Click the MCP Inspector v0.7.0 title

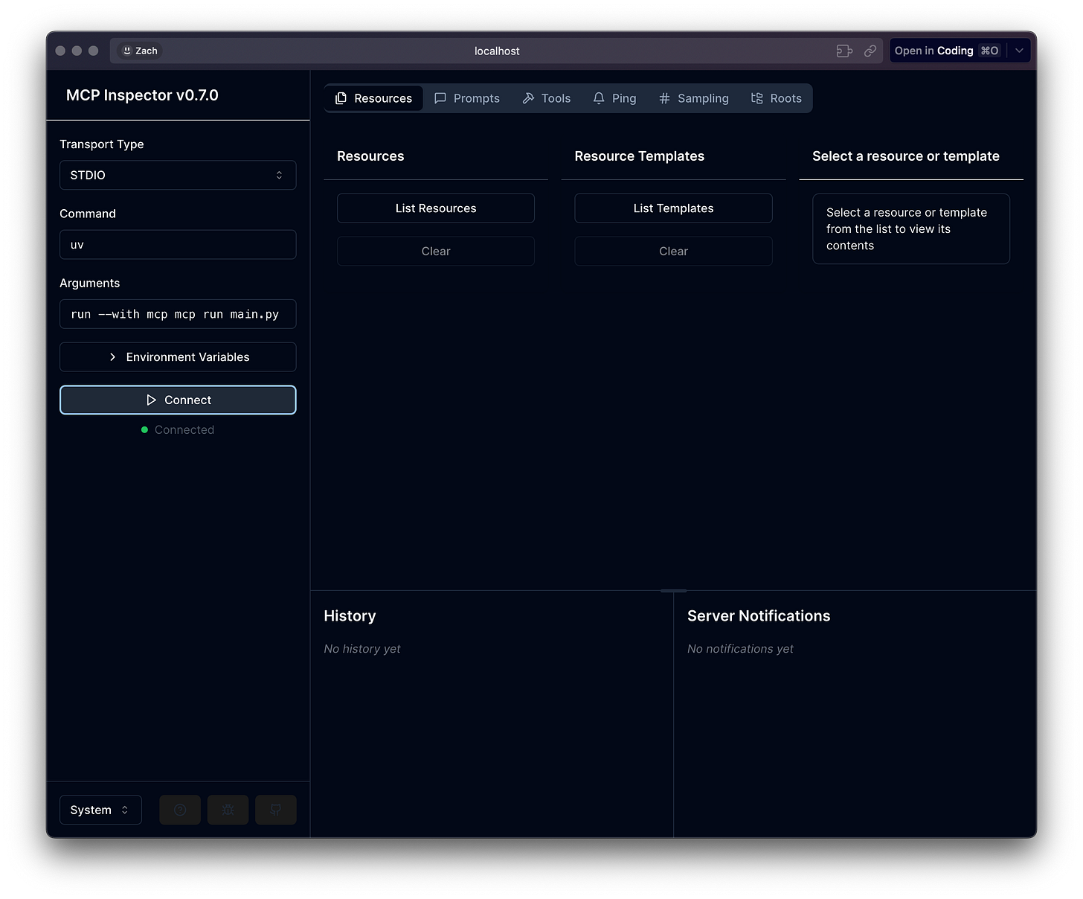click(142, 95)
